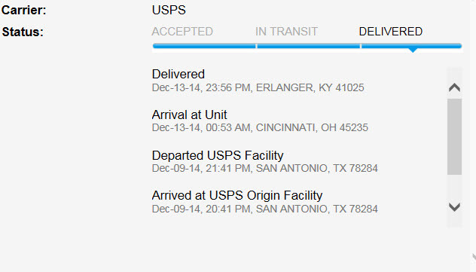Click the scroll up arrow in tracking list

(454, 87)
